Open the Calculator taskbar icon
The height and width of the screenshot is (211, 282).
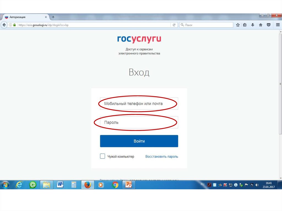pos(74,185)
